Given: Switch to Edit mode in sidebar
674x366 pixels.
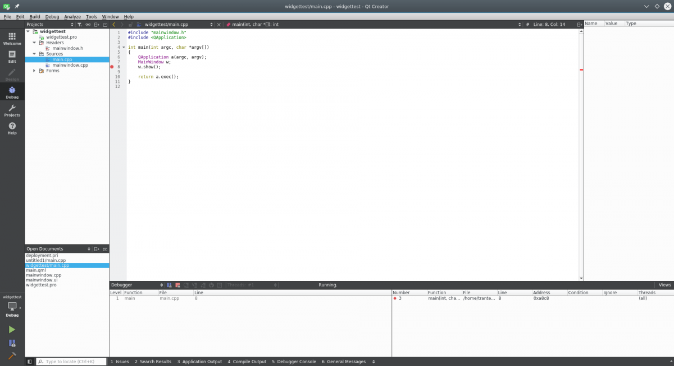Looking at the screenshot, I should (12, 56).
